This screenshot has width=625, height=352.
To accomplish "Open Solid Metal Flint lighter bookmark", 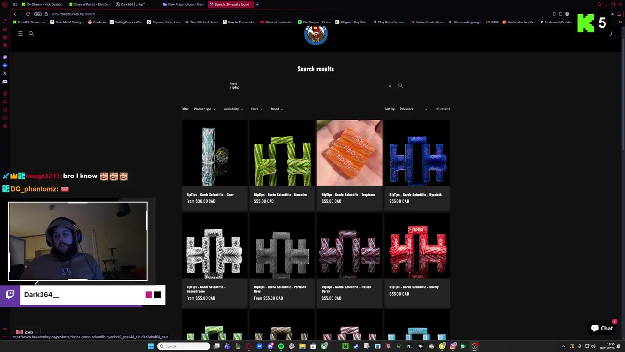I will click(x=67, y=22).
